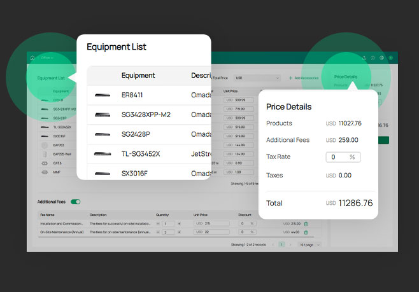Select Total amount 11286.76
This screenshot has width=419, height=292.
[356, 203]
